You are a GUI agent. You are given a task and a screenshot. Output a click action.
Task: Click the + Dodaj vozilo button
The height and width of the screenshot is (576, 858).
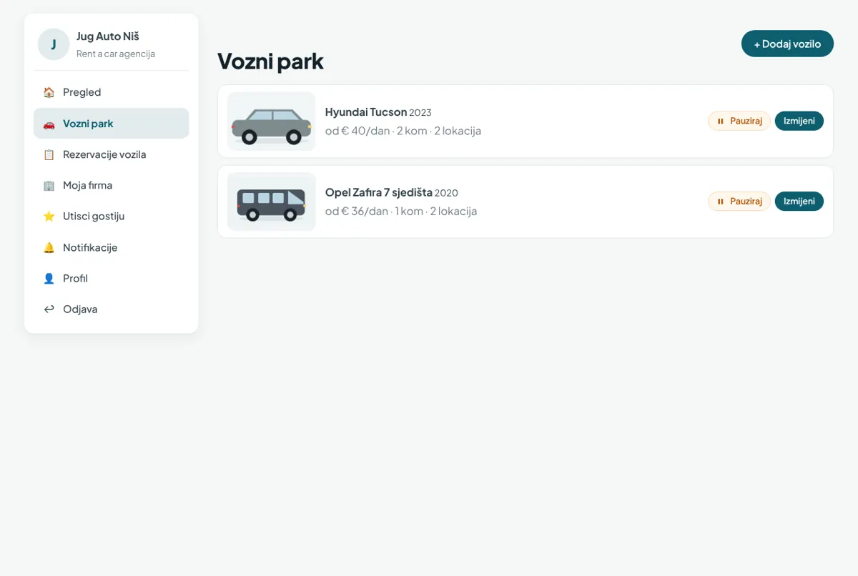pyautogui.click(x=787, y=44)
